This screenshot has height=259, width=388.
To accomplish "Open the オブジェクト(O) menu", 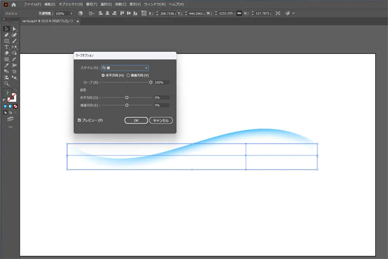I will (x=71, y=4).
